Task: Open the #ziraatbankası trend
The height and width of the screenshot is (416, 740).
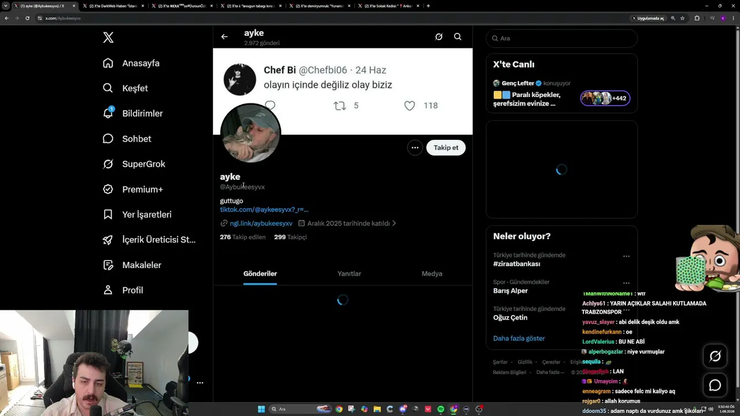Action: [x=517, y=264]
